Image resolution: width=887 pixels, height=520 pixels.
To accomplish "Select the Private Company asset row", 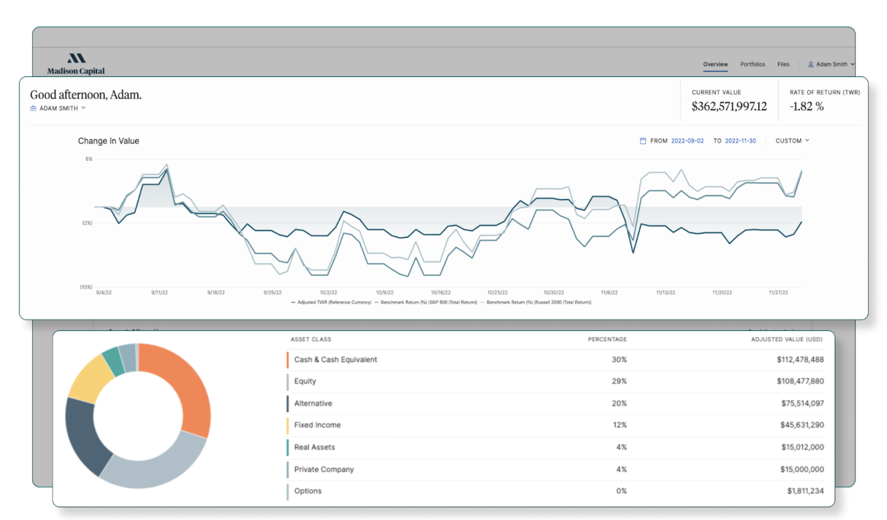I will tap(556, 469).
